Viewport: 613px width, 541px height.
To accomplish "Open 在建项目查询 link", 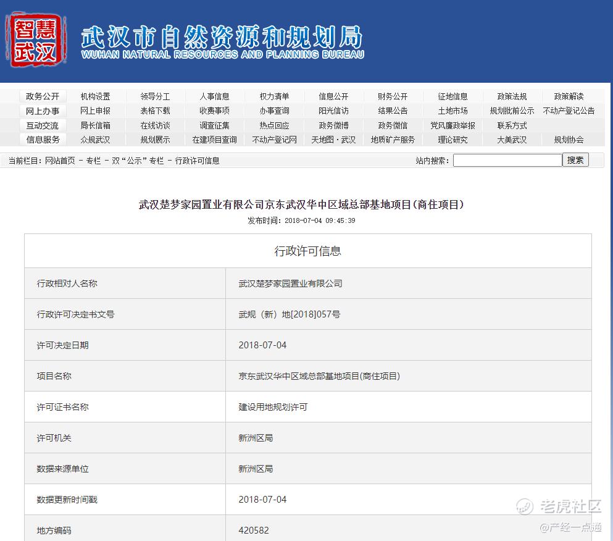I will click(x=215, y=140).
